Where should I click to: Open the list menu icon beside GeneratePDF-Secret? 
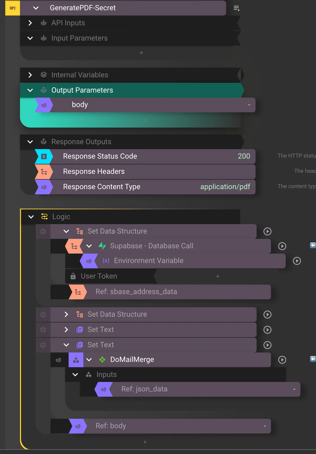(x=236, y=8)
